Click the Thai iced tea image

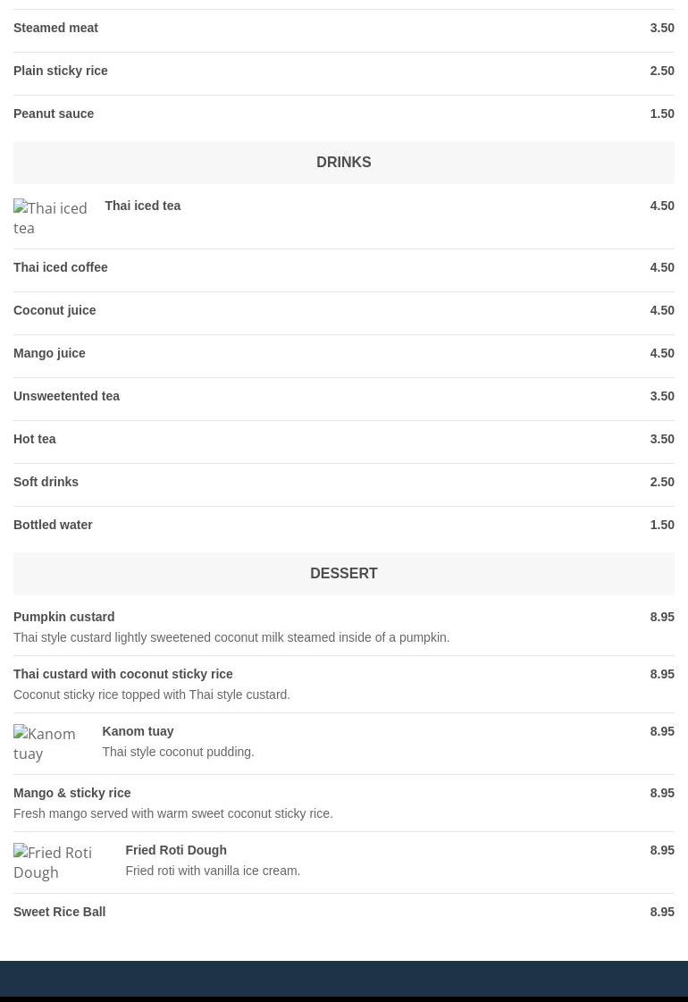52,218
